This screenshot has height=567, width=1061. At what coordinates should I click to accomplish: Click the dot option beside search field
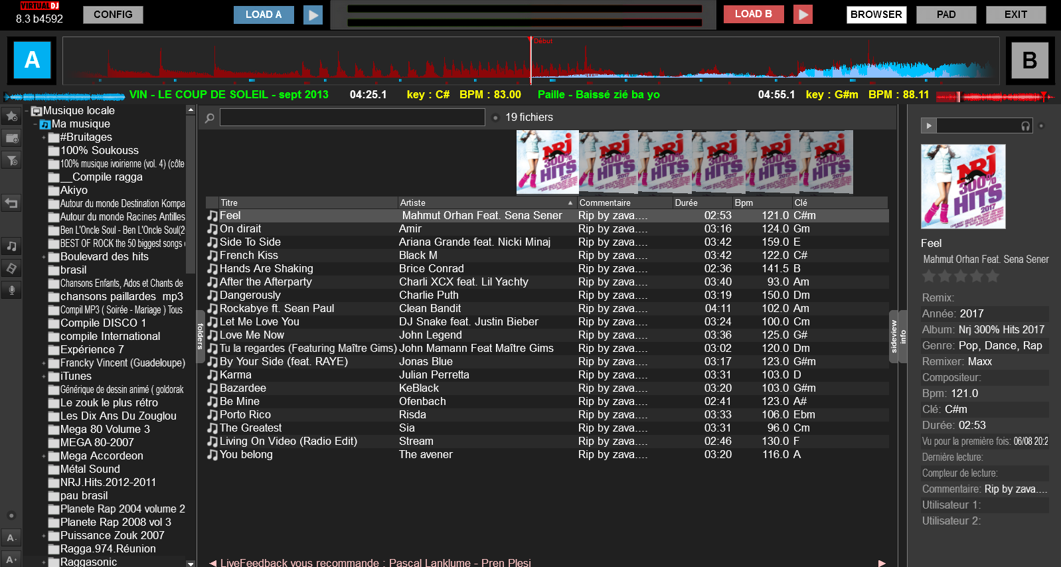click(495, 118)
